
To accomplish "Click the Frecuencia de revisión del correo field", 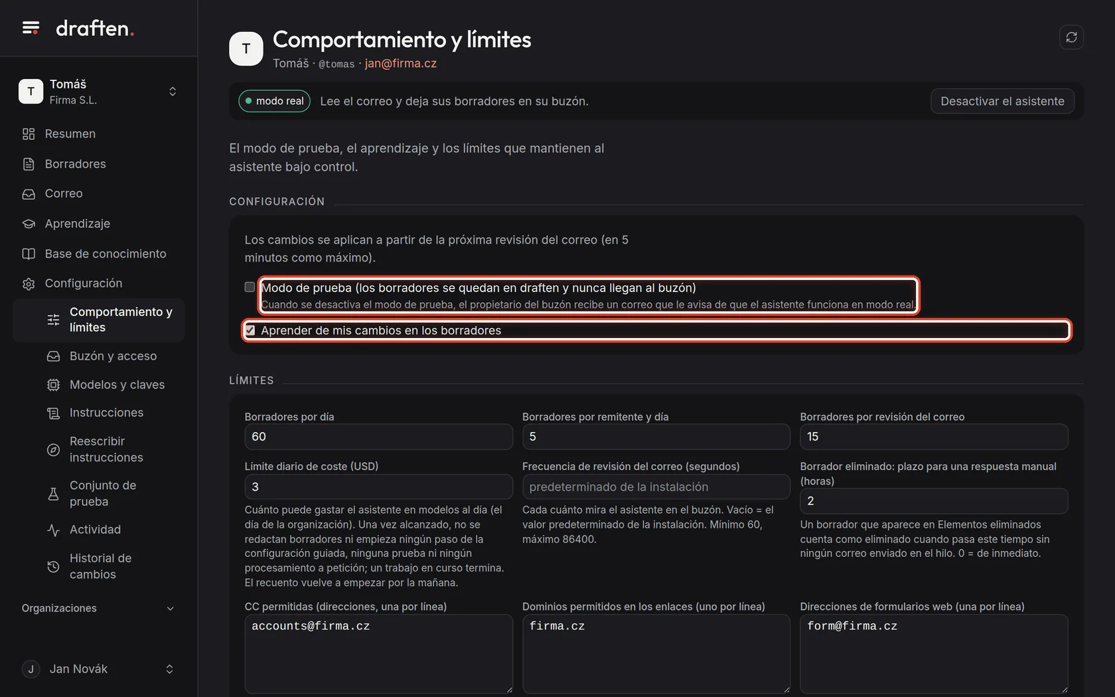I will [x=656, y=487].
